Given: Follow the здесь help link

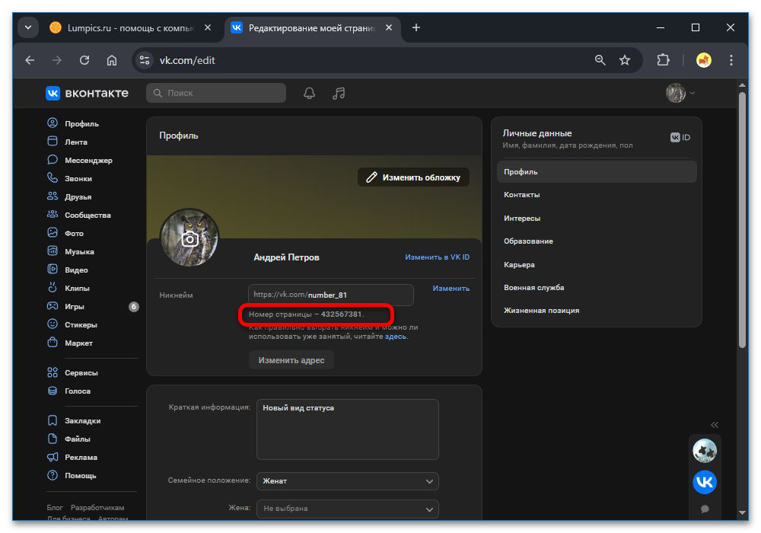Looking at the screenshot, I should click(396, 337).
